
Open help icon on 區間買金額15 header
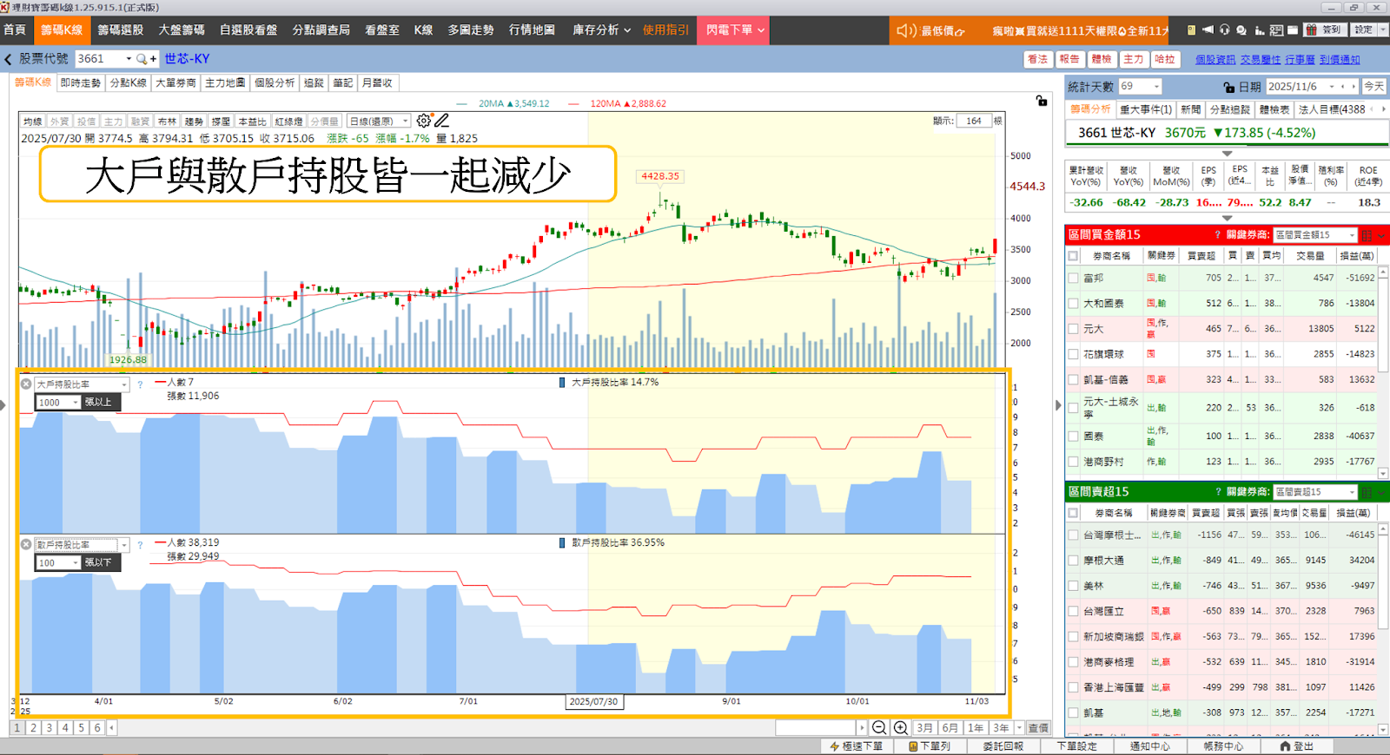tap(1218, 234)
